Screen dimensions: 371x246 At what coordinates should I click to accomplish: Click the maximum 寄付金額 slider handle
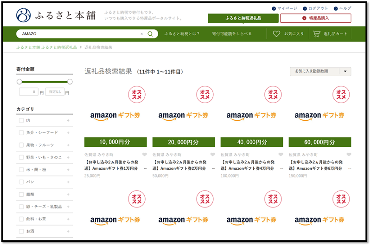coord(70,82)
